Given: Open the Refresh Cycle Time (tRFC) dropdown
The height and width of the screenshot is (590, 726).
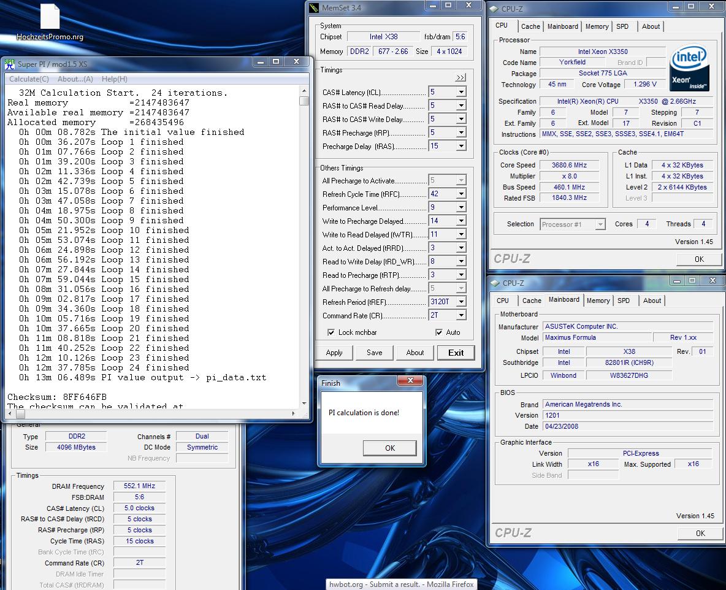Looking at the screenshot, I should (x=461, y=194).
